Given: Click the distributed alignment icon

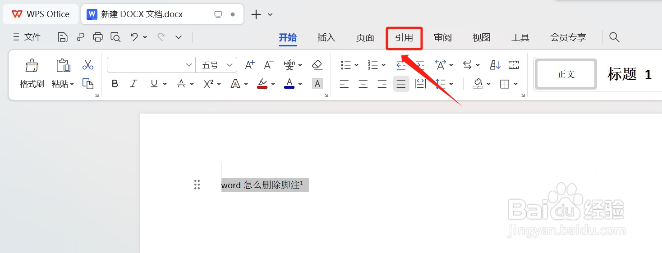Looking at the screenshot, I should (x=420, y=84).
